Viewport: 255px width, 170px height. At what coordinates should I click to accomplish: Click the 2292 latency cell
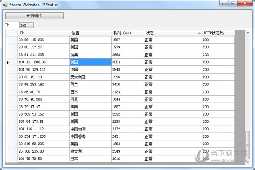coord(127,114)
